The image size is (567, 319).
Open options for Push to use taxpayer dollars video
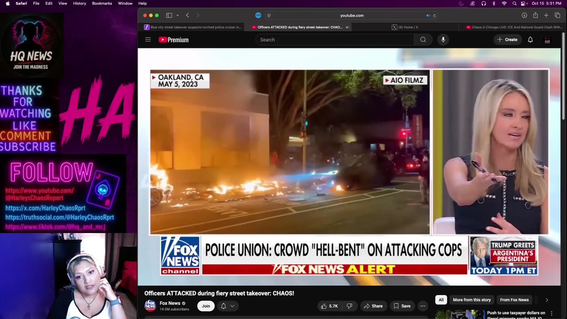click(551, 313)
